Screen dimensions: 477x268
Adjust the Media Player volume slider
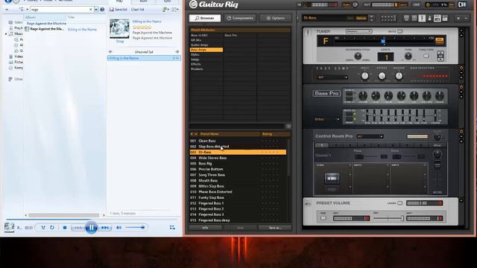point(135,228)
